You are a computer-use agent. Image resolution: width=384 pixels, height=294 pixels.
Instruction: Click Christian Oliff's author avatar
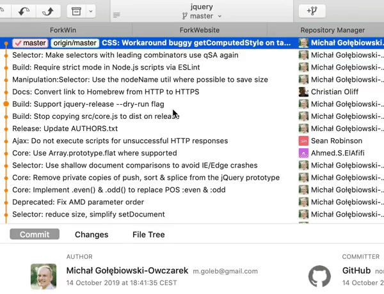pyautogui.click(x=303, y=92)
